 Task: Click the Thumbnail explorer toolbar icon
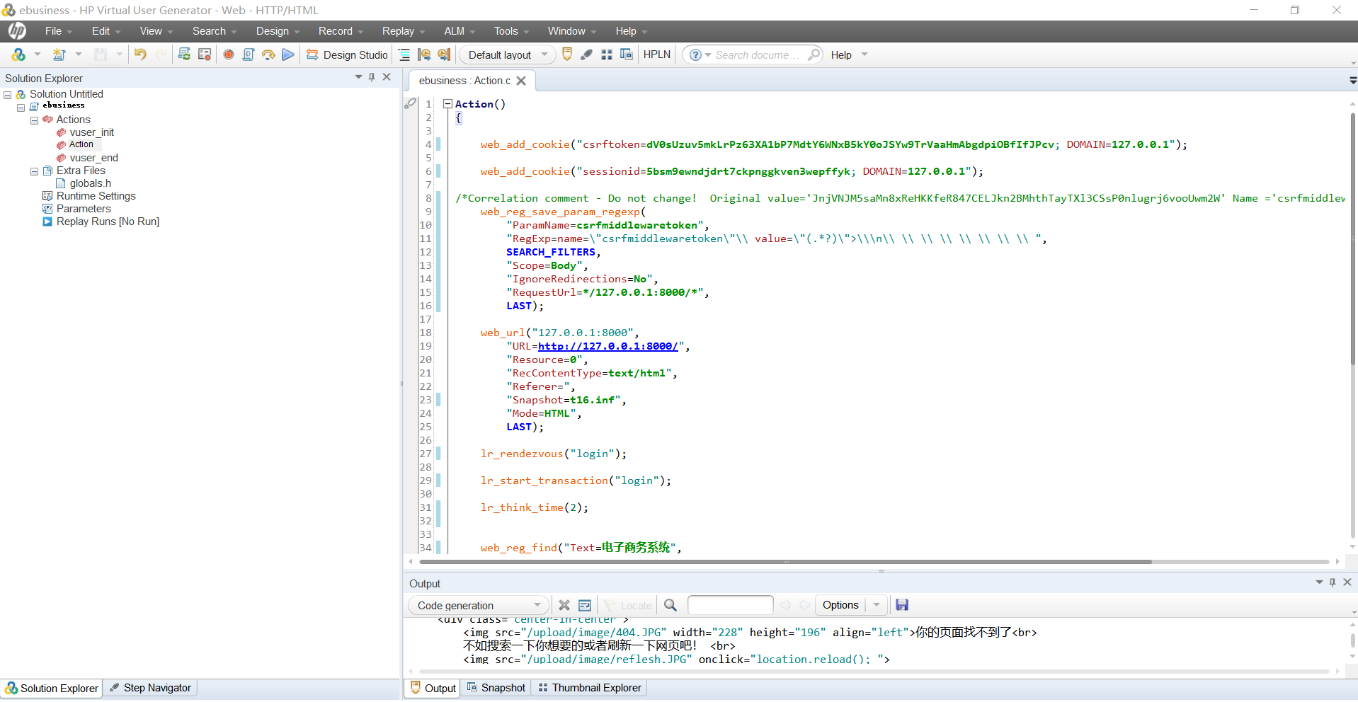607,54
